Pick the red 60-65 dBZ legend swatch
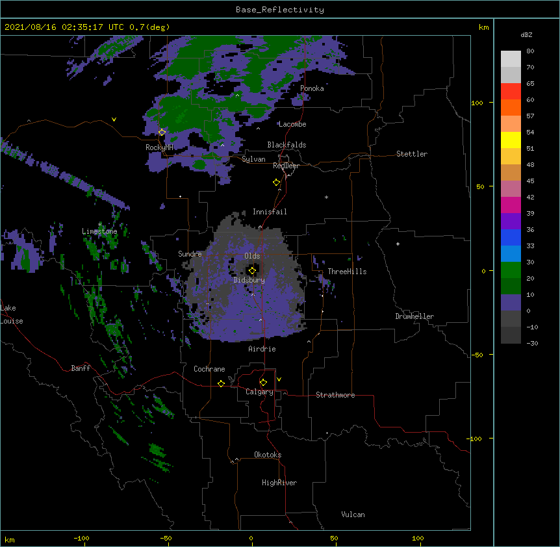This screenshot has height=547, width=560. pyautogui.click(x=511, y=91)
